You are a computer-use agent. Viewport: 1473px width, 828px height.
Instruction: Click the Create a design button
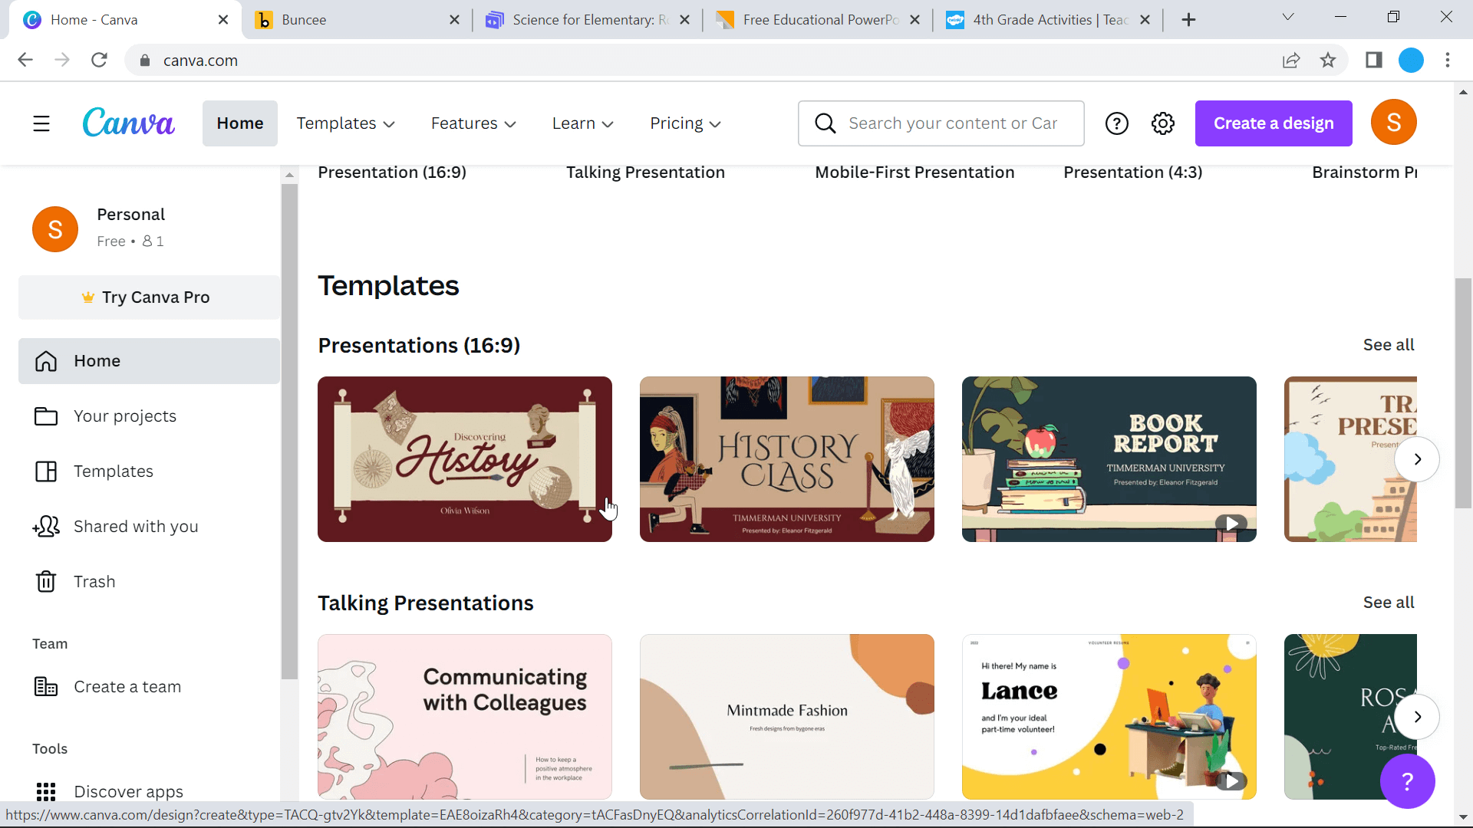pos(1273,123)
